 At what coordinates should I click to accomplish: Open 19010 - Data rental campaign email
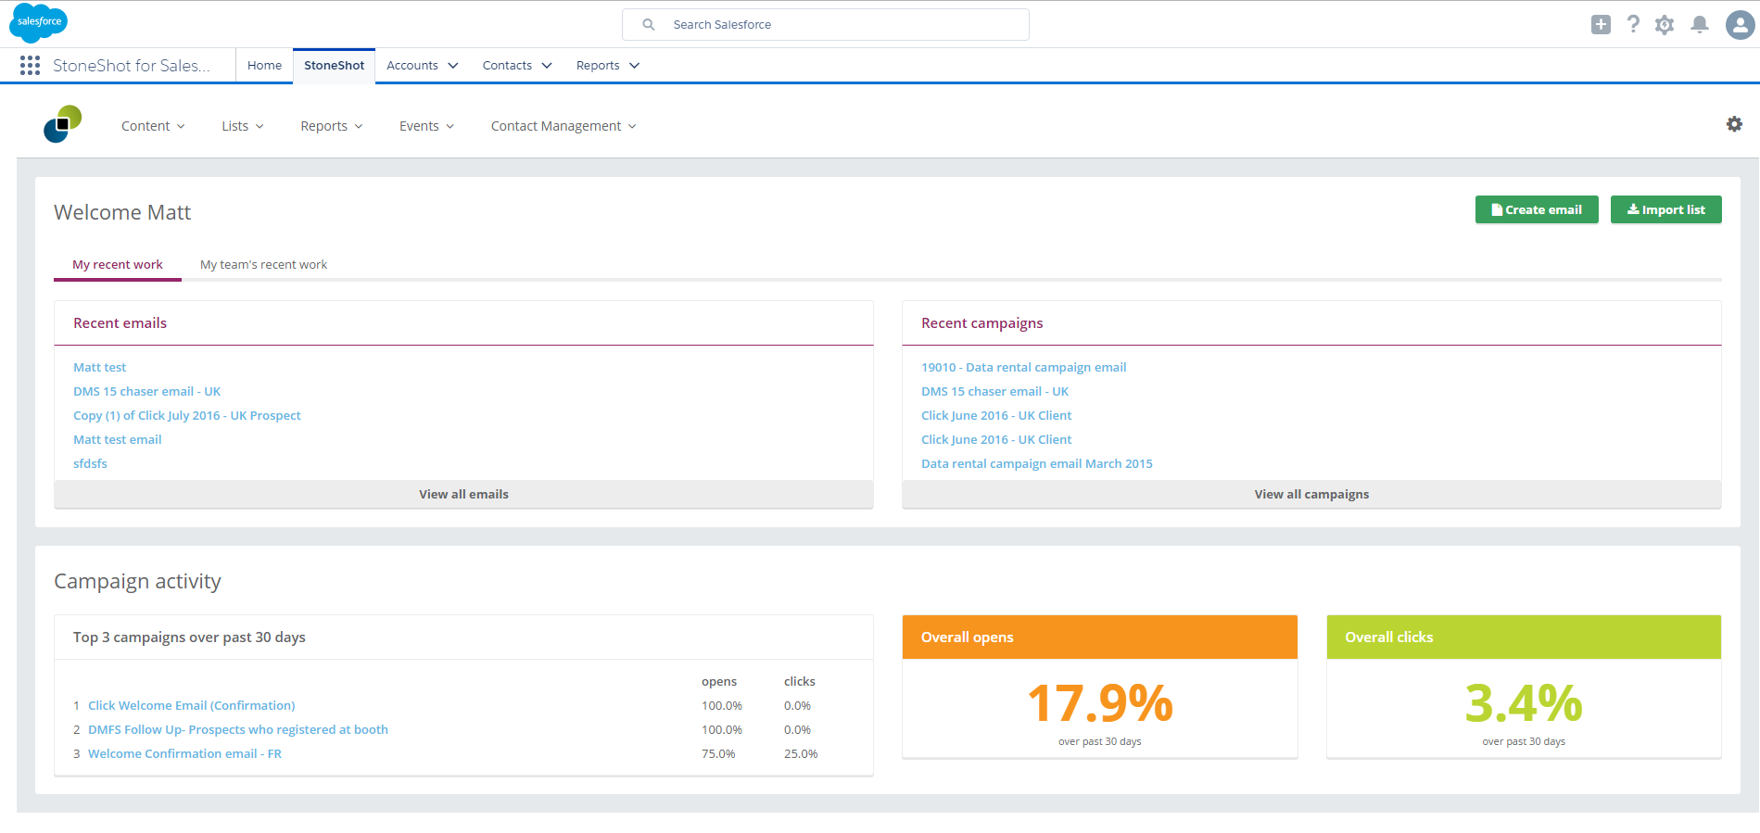click(x=1023, y=368)
